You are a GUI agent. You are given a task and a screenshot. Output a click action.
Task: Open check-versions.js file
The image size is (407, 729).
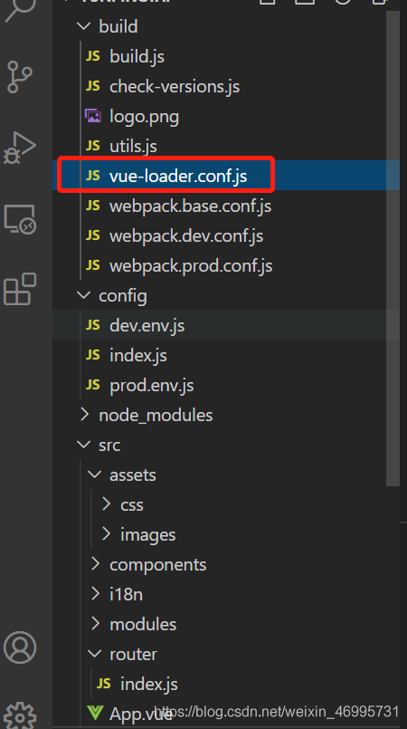[175, 86]
